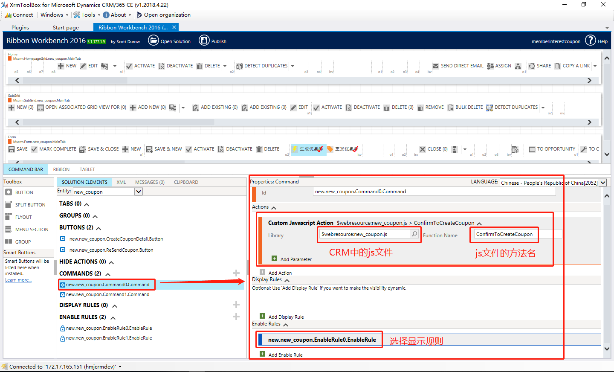The image size is (614, 372).
Task: Close the Ribbon Workbench 2016 tab
Action: 174,27
